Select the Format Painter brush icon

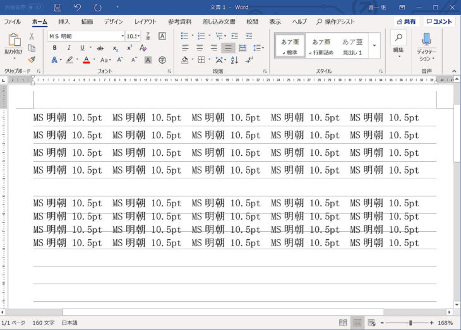point(32,60)
